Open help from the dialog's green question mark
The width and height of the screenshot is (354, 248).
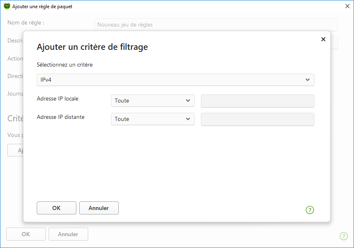(x=310, y=210)
